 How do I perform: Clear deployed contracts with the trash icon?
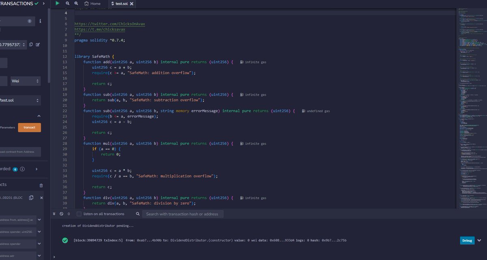click(x=41, y=185)
